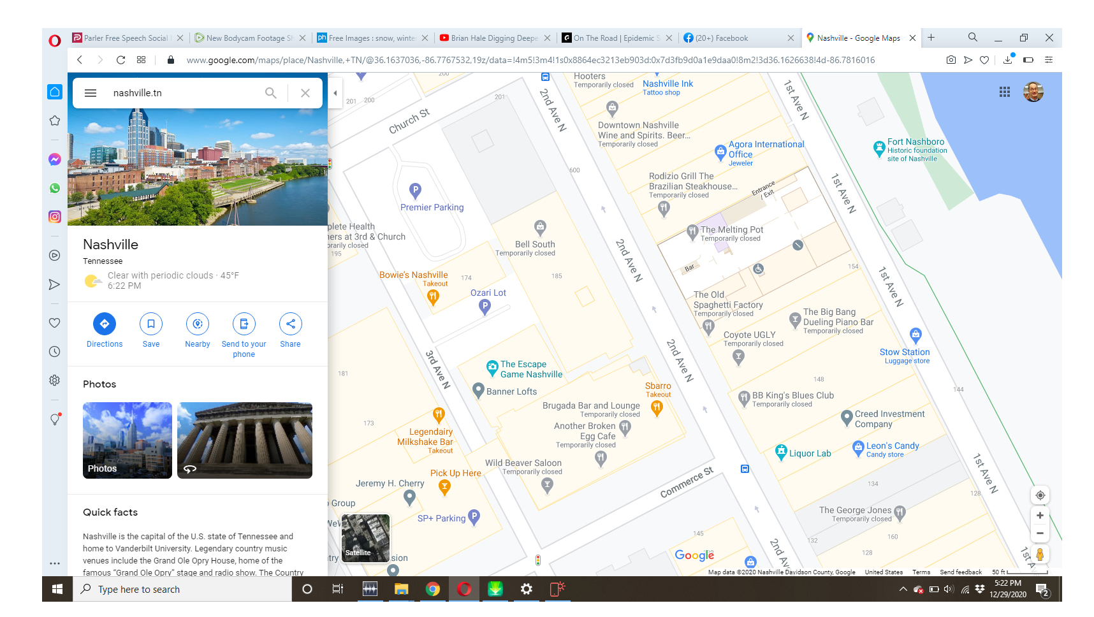Image resolution: width=1094 pixels, height=617 pixels.
Task: Open the Google apps grid
Action: coord(1005,92)
